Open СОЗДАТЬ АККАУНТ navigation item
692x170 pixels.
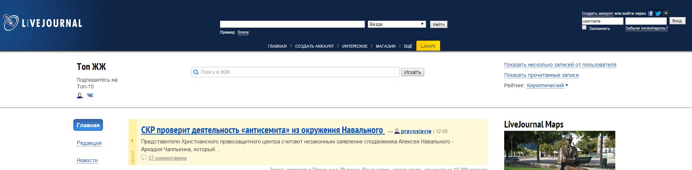tap(315, 46)
